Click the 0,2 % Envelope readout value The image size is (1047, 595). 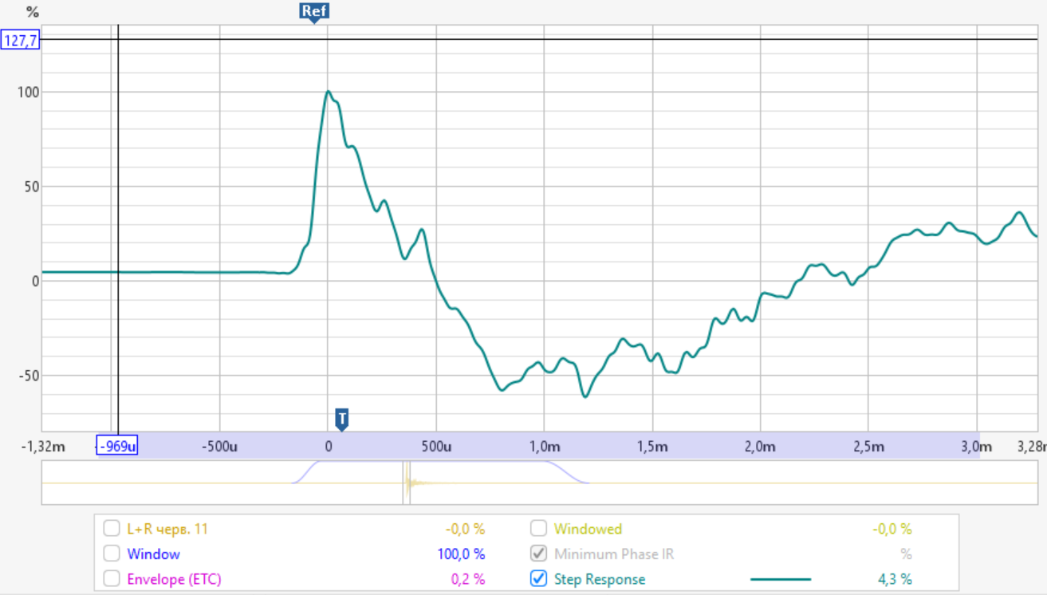point(468,579)
